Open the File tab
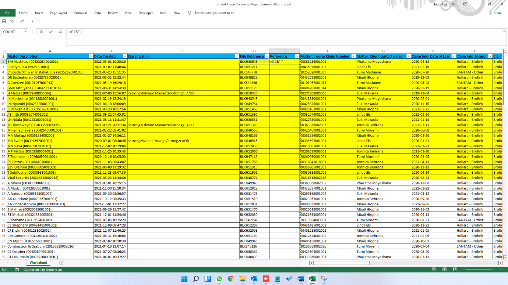The width and height of the screenshot is (508, 285). click(8, 13)
